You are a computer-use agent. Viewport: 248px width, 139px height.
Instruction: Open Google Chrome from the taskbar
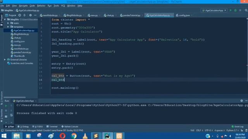click(x=74, y=136)
